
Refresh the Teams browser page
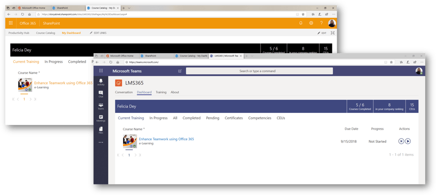[110, 62]
